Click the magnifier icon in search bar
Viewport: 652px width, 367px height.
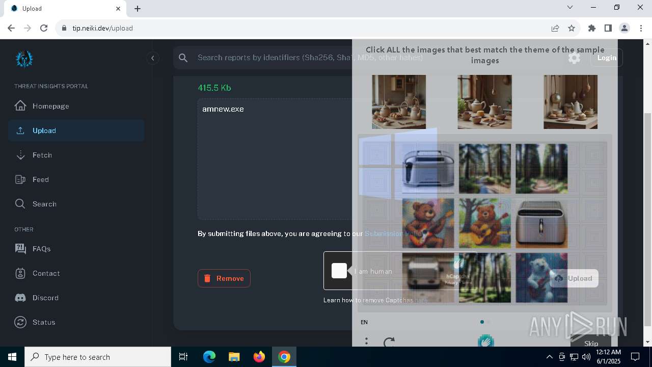tap(183, 58)
